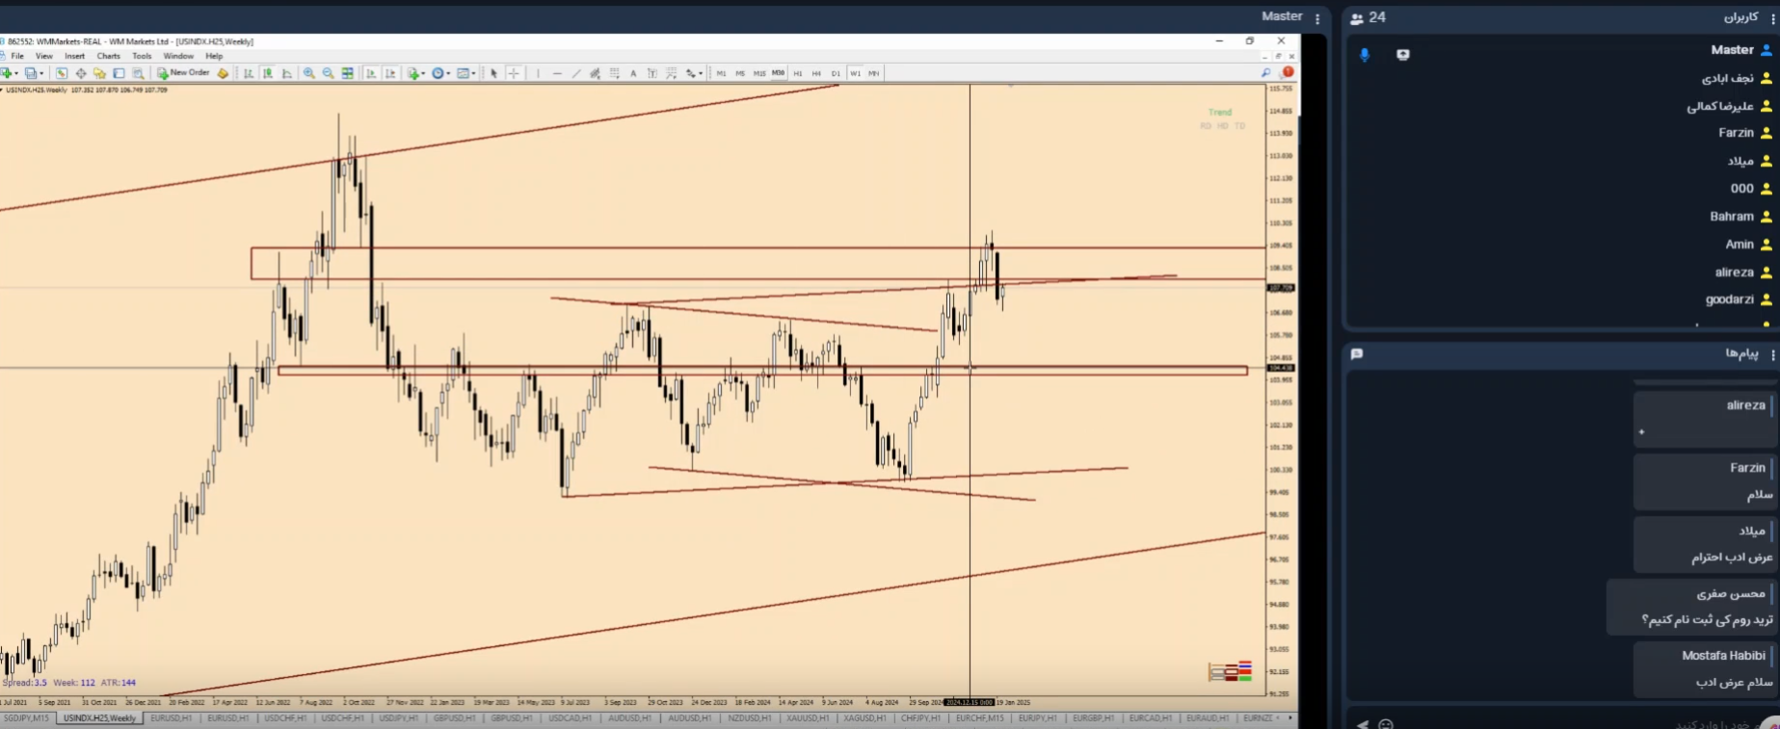
Task: Toggle the Data Window icon
Action: 81,73
